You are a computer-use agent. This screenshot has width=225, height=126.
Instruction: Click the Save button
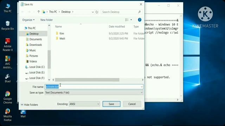pyautogui.click(x=111, y=104)
